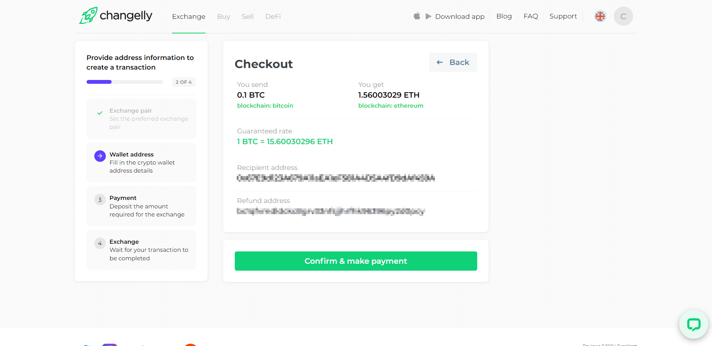The width and height of the screenshot is (712, 346).
Task: Click the Exchange step number 4 icon
Action: pyautogui.click(x=100, y=243)
